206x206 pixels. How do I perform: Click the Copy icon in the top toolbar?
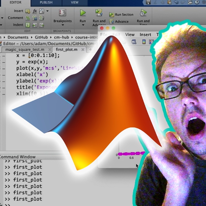coord(162,2)
